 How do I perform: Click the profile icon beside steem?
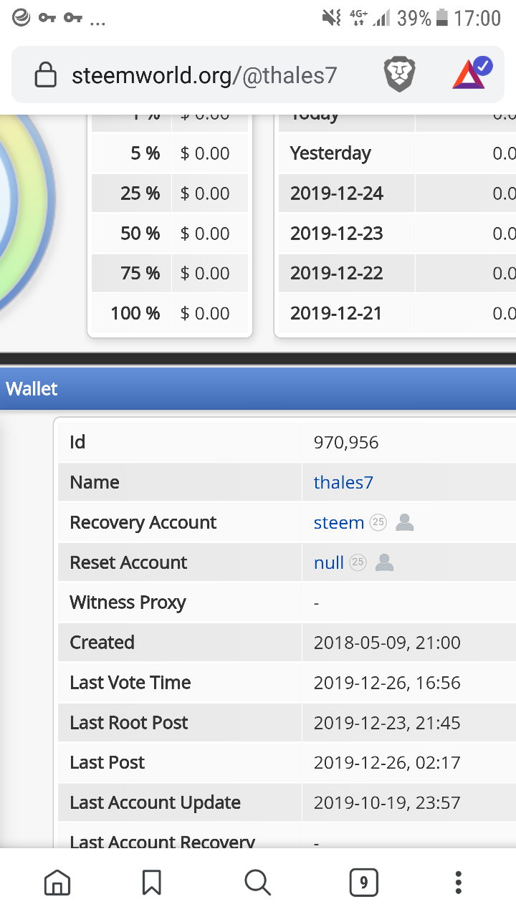pyautogui.click(x=405, y=523)
